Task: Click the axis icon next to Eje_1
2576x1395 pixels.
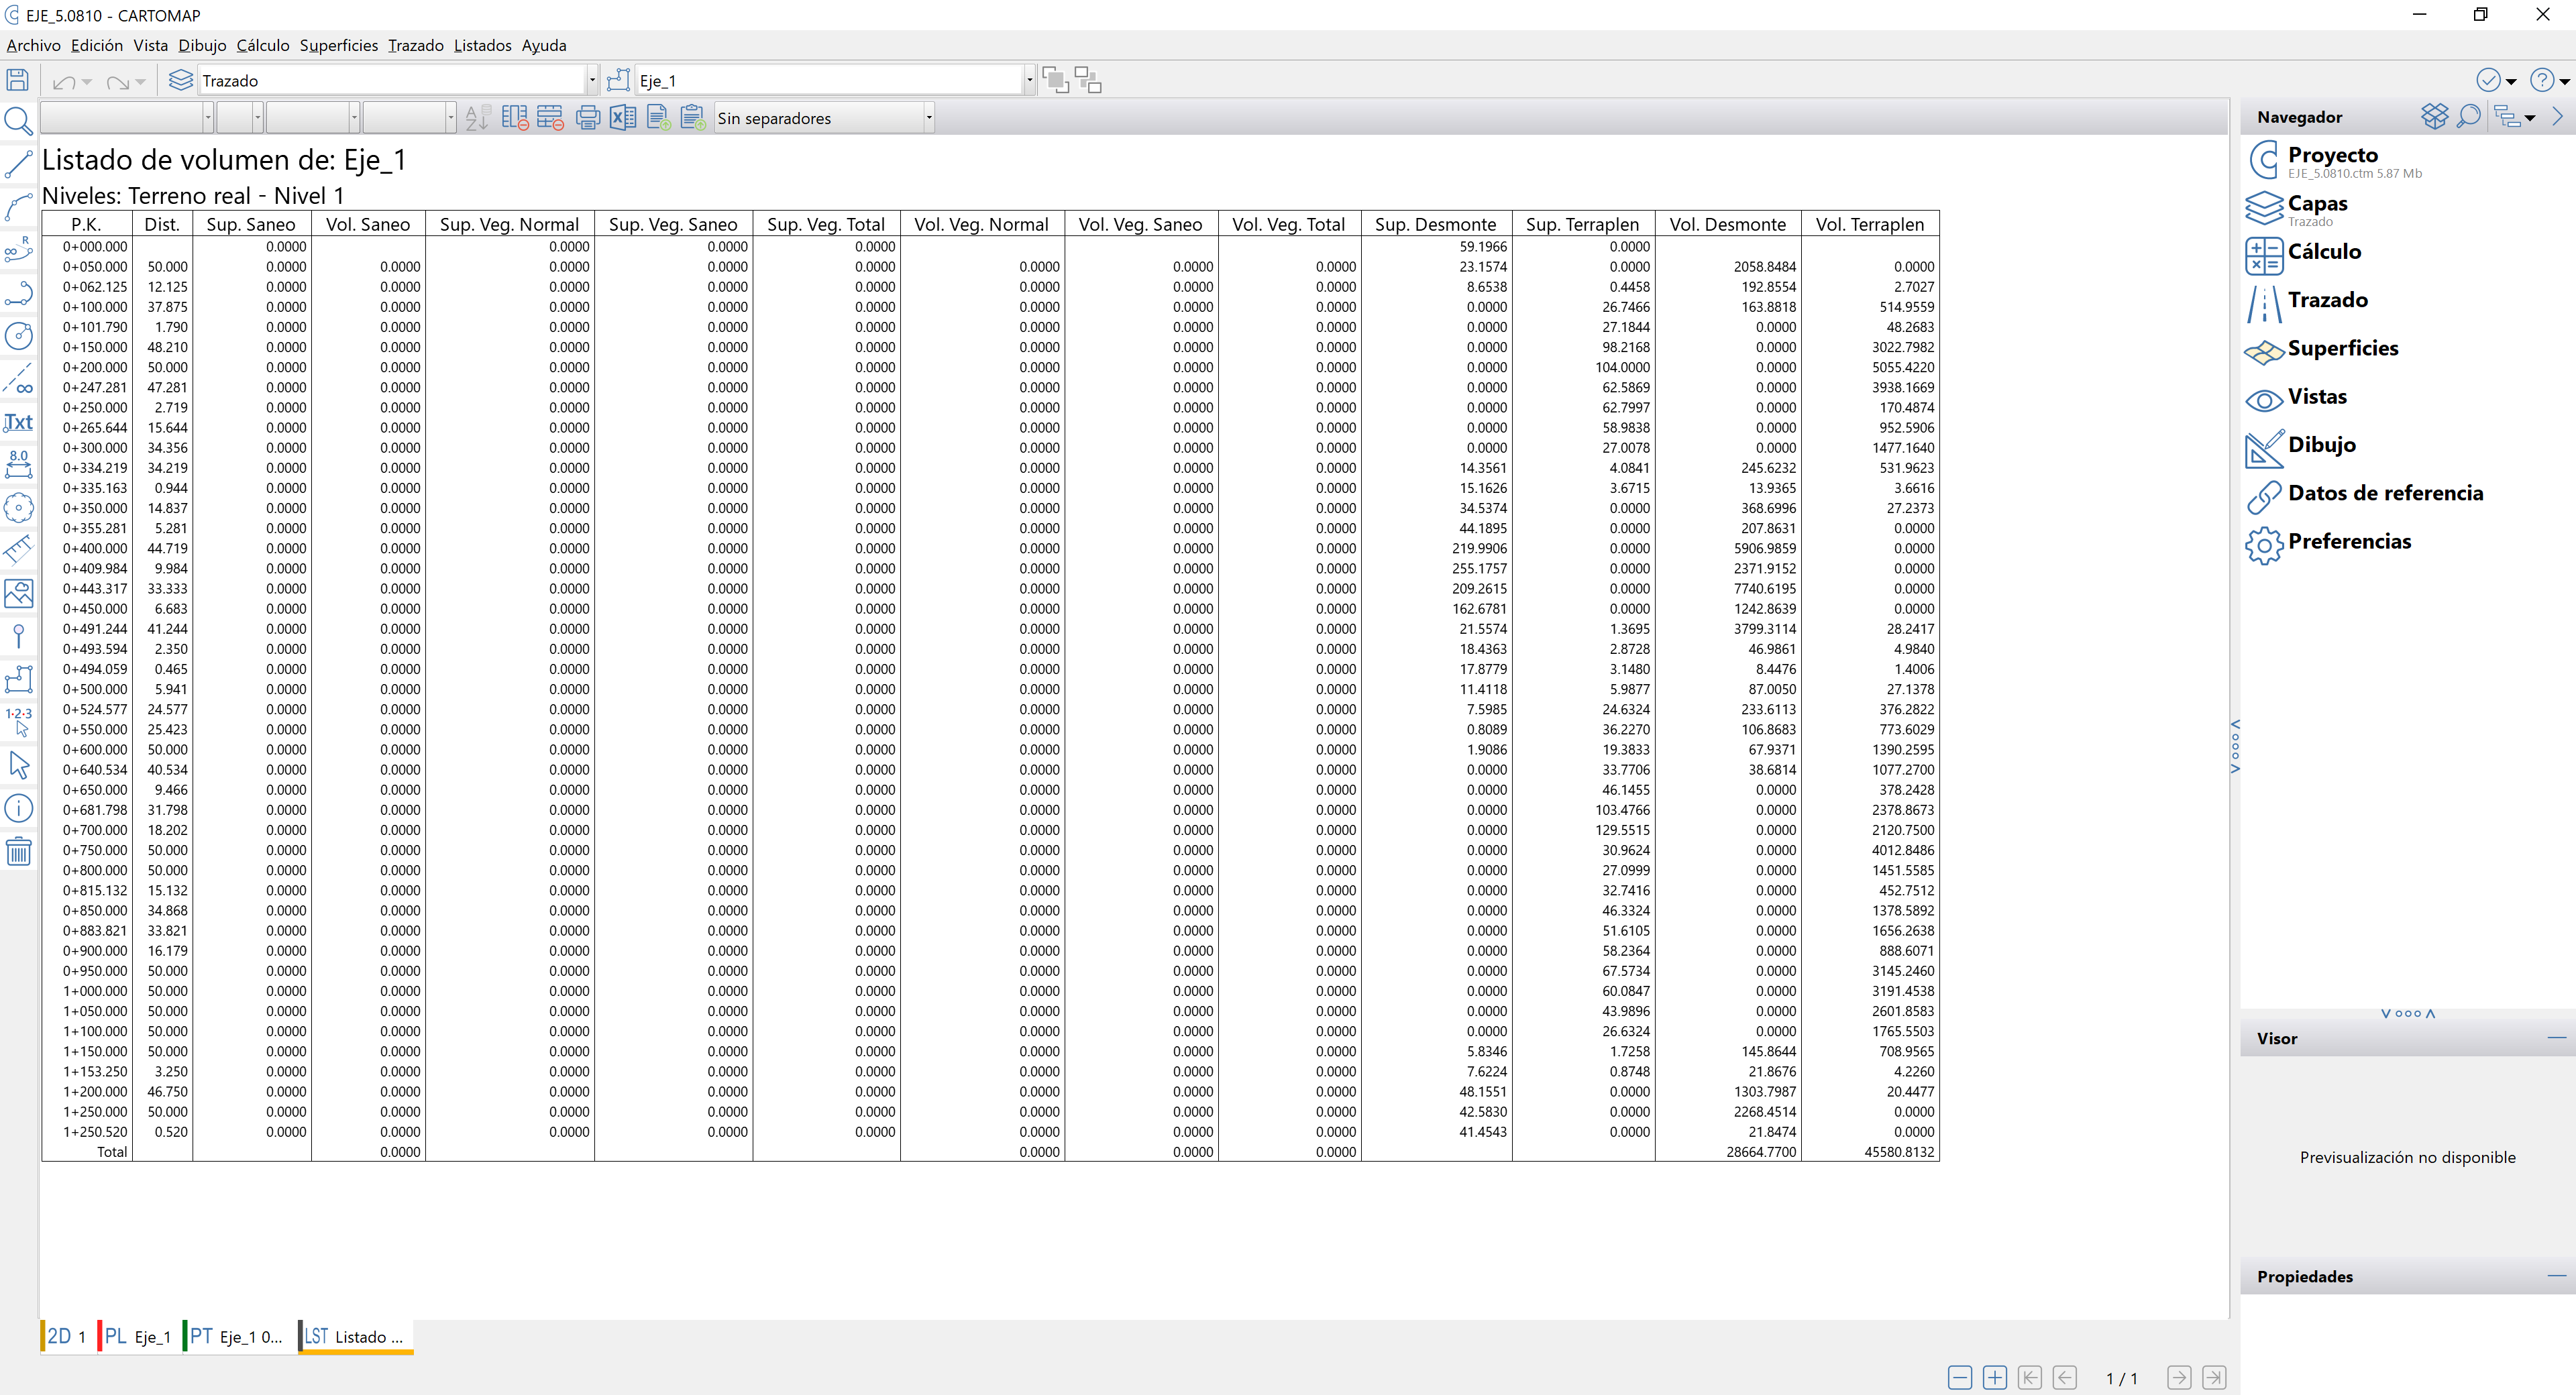Action: (x=619, y=80)
